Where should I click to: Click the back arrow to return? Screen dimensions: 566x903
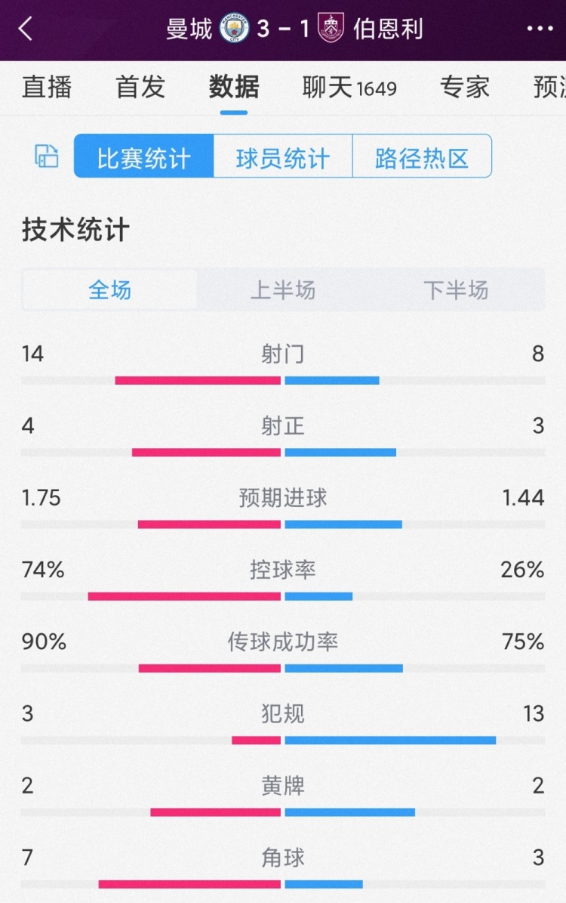(26, 29)
